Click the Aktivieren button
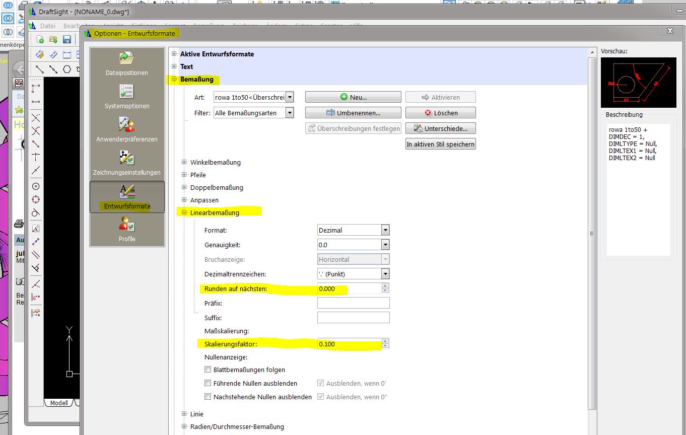 (x=441, y=97)
